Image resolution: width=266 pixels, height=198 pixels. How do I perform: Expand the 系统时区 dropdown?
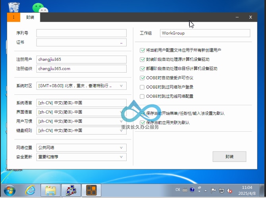(121, 86)
